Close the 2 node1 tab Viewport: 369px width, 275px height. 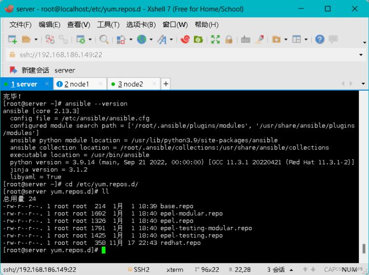[x=100, y=84]
